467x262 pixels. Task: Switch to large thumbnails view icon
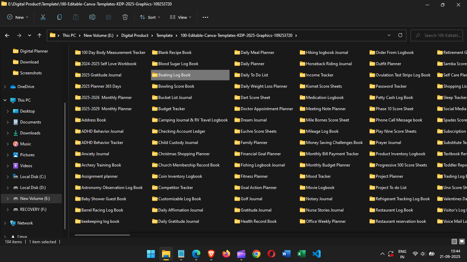click(x=462, y=242)
